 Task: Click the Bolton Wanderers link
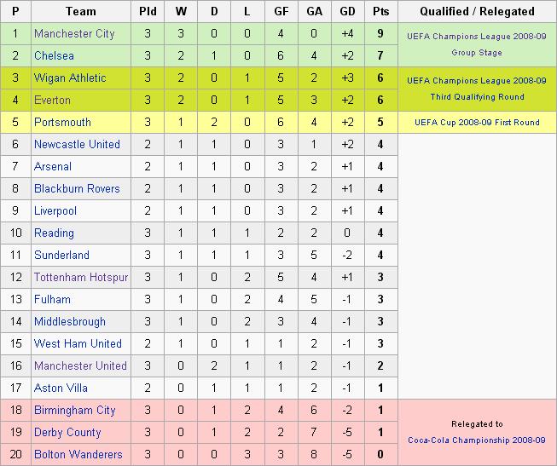click(x=78, y=454)
